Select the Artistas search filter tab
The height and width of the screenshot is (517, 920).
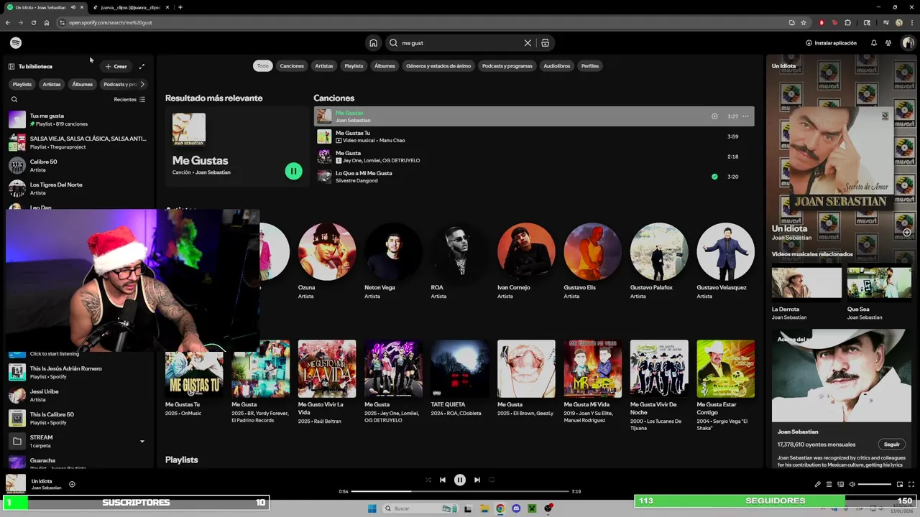tap(324, 66)
